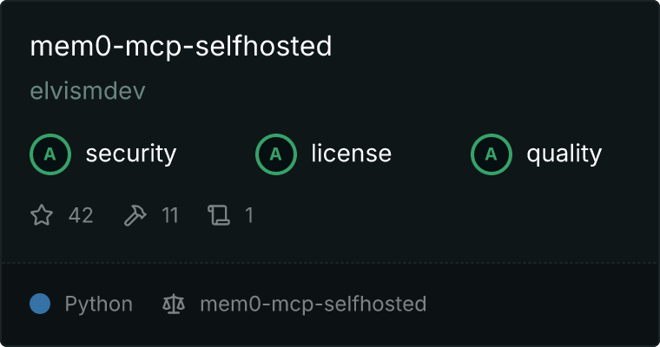Select the quality score label
Image resolution: width=660 pixels, height=347 pixels.
point(564,154)
